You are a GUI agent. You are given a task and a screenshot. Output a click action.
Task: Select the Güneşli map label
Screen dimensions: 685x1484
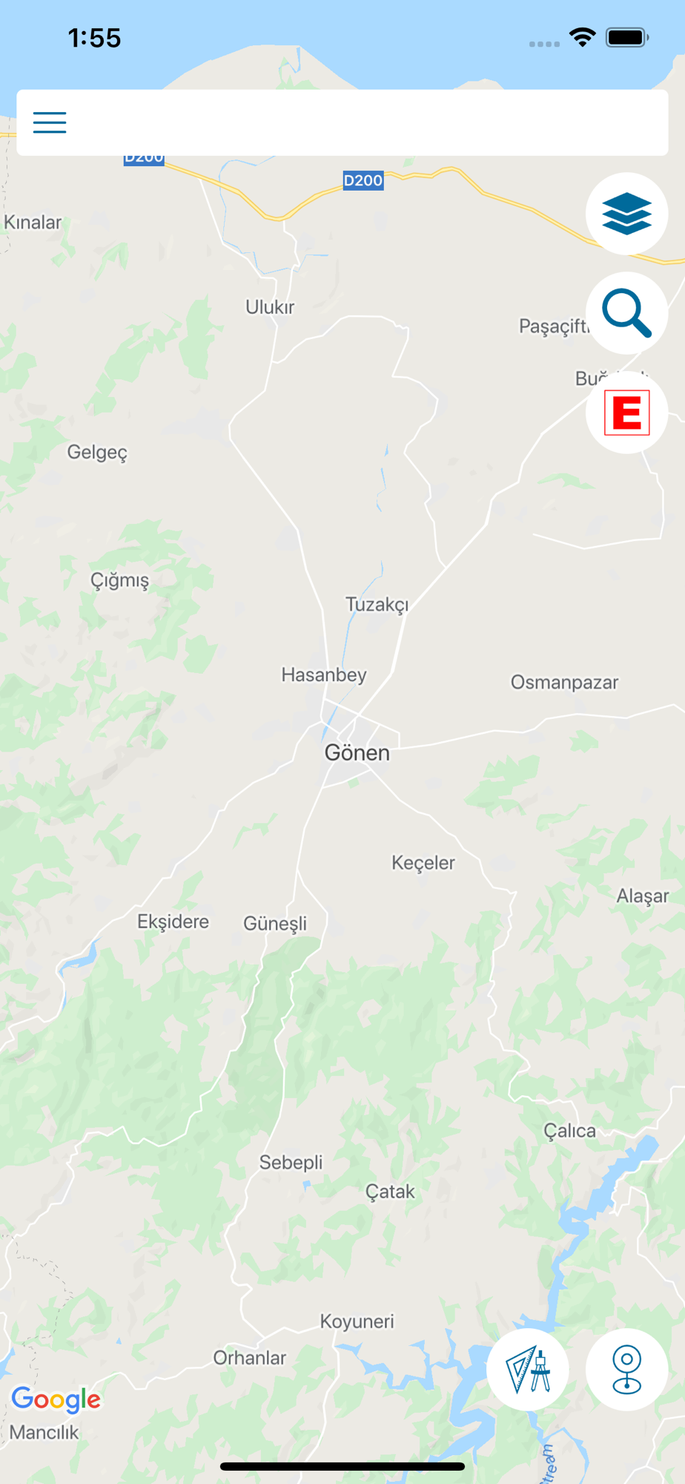click(275, 924)
